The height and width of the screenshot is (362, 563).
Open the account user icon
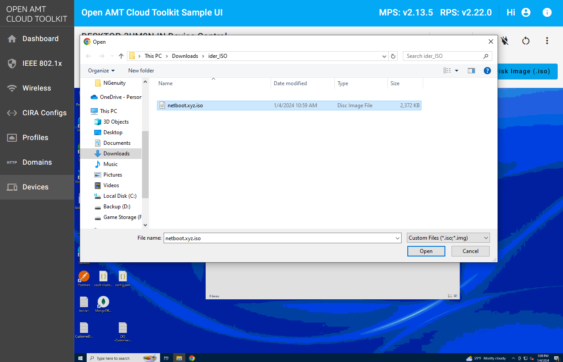click(526, 12)
